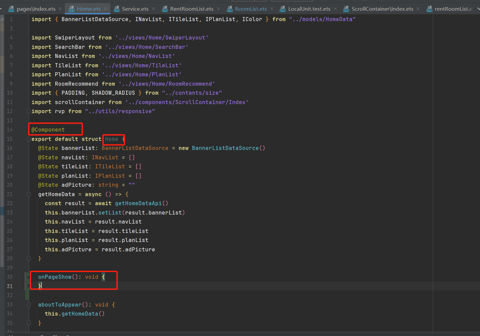Click the ETS file icon on Home.ets tab
Image resolution: width=480 pixels, height=336 pixels.
(x=72, y=9)
